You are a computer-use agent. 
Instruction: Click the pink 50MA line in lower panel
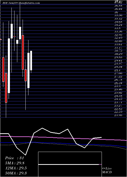[x=63, y=138]
